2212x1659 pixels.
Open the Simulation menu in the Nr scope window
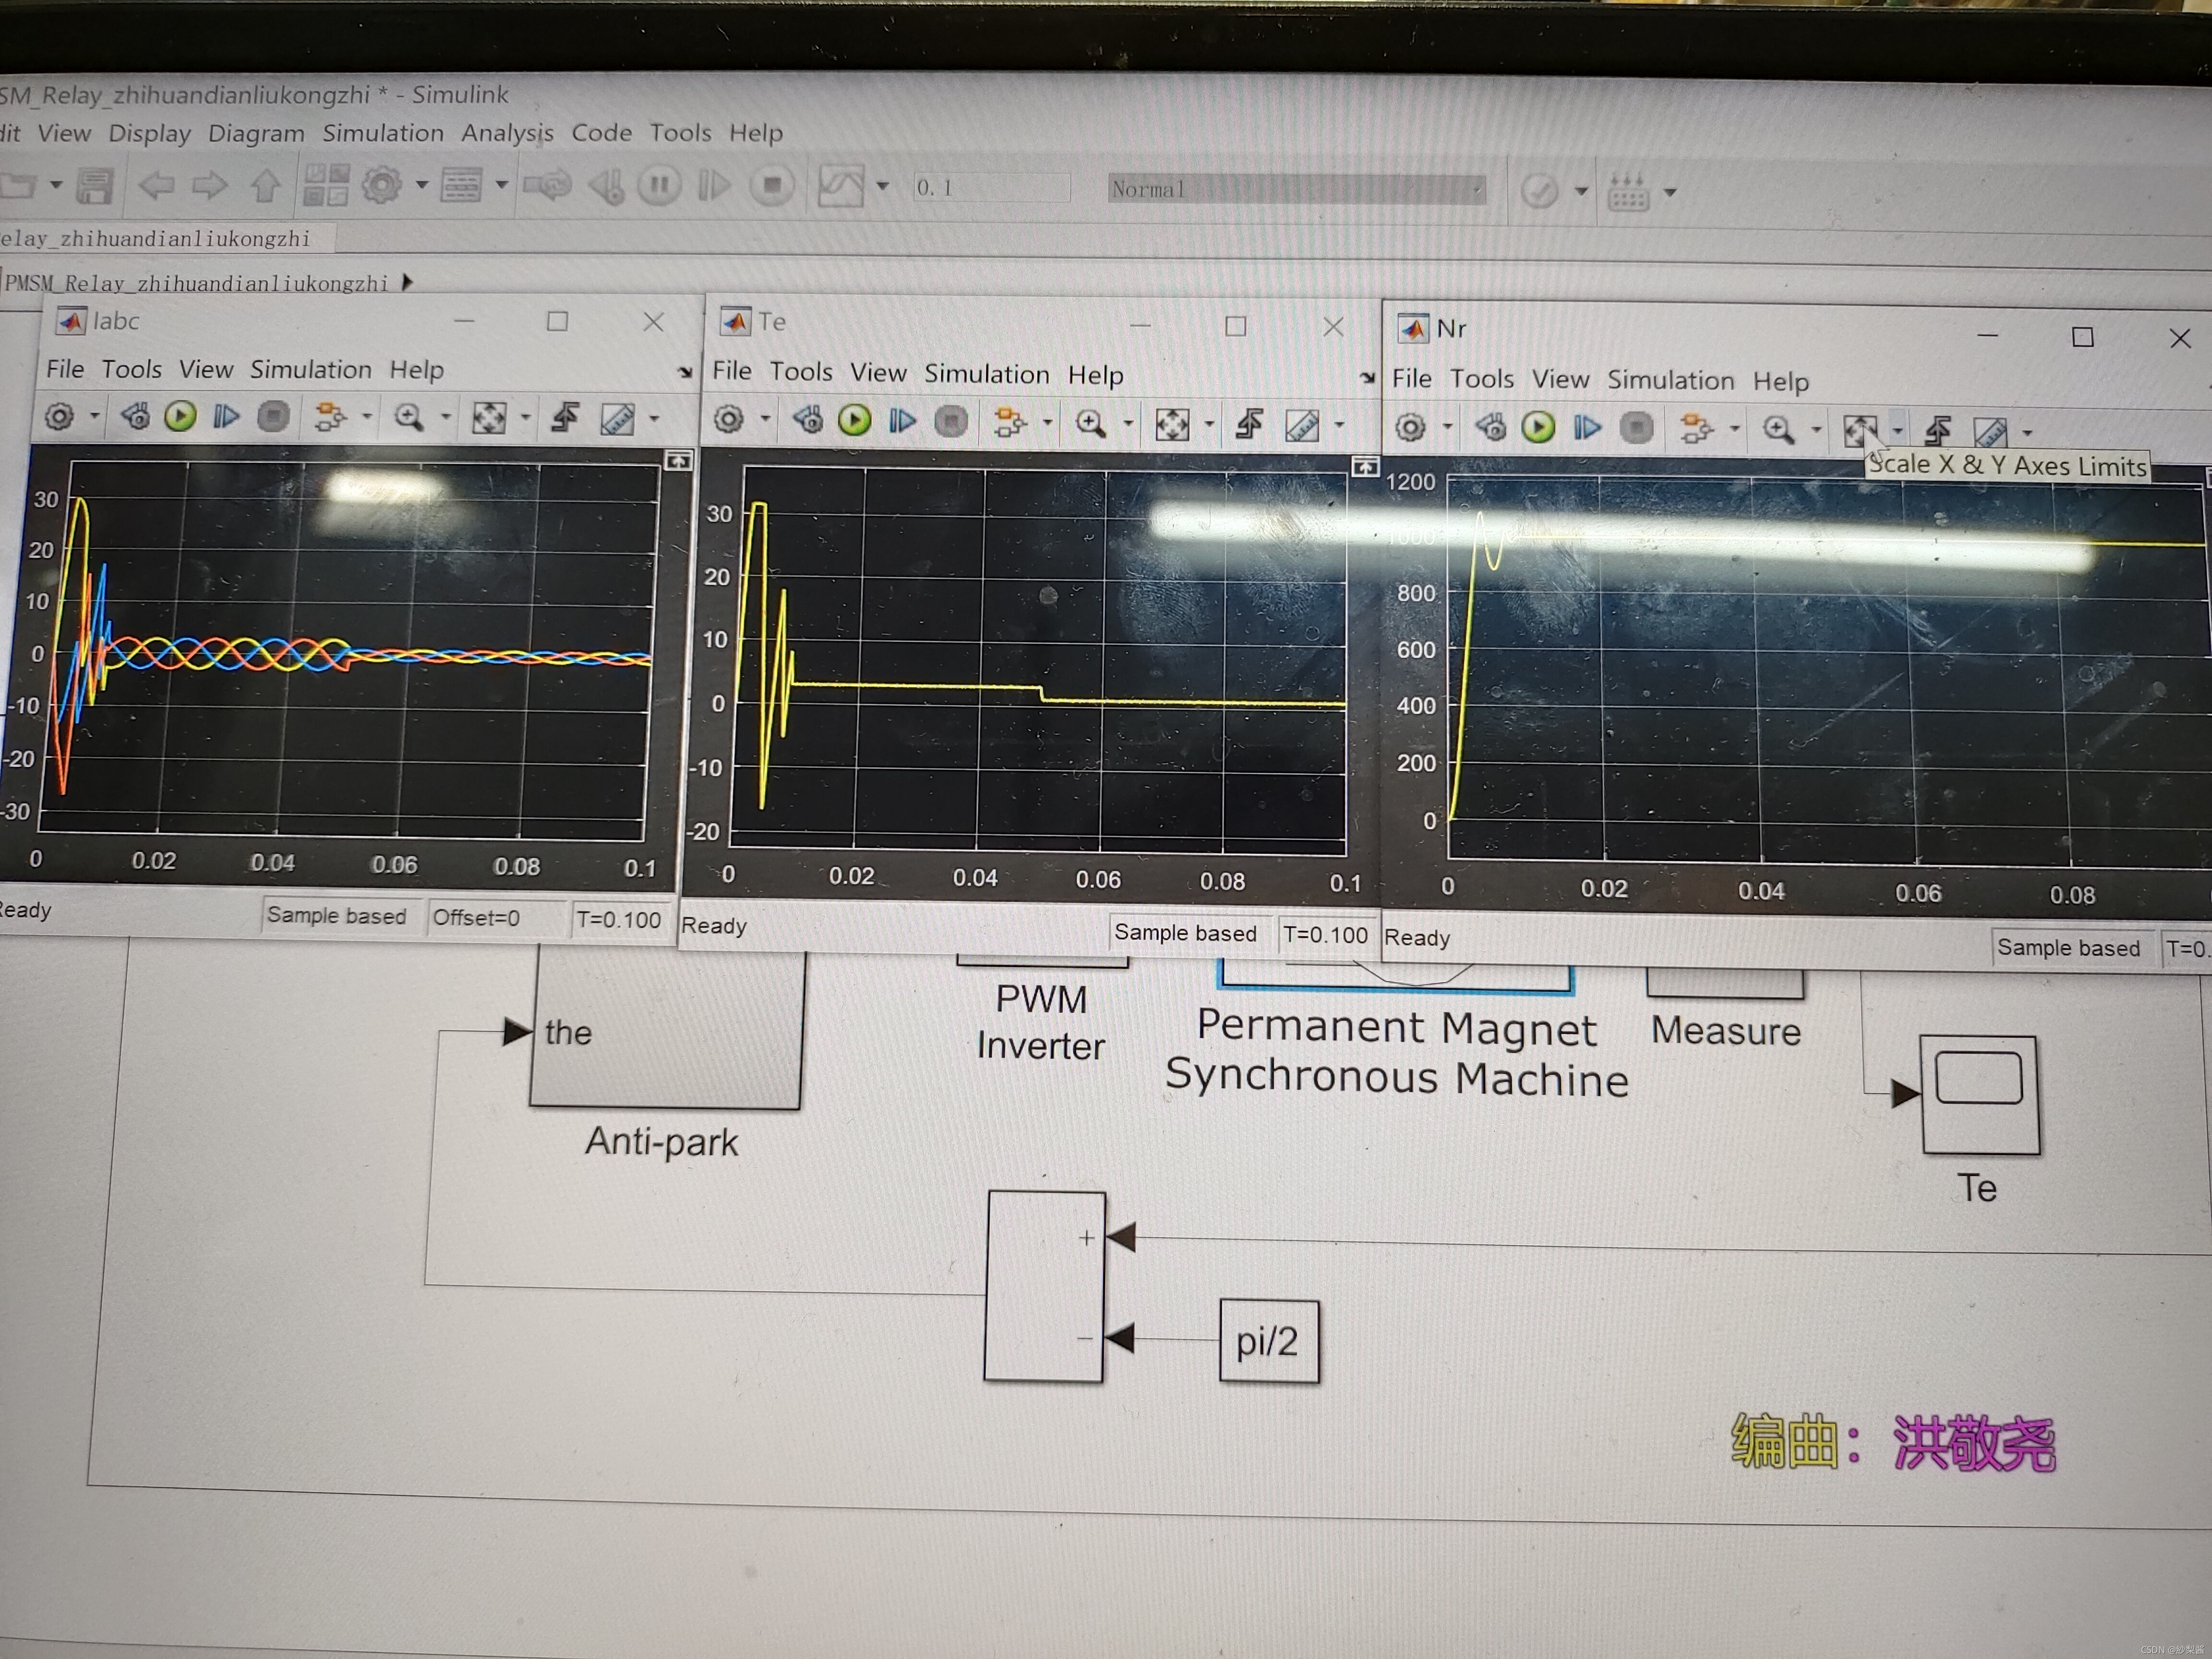(x=1670, y=380)
